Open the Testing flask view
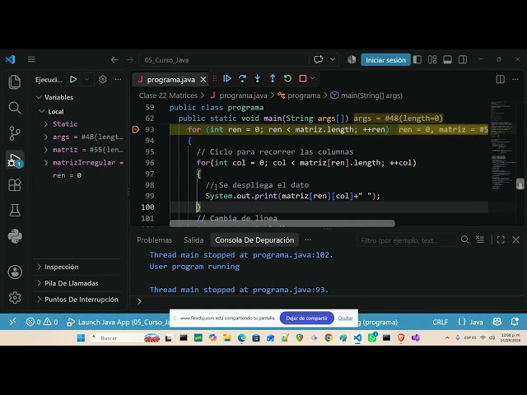This screenshot has height=395, width=527. pos(15,211)
